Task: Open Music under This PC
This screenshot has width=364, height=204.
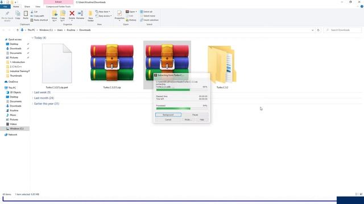Action: point(13,115)
